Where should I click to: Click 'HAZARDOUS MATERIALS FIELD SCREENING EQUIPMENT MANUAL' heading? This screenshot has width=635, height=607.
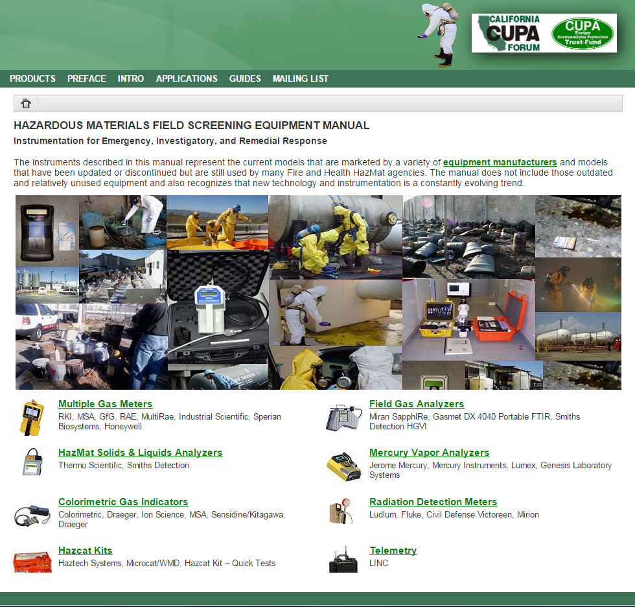click(192, 125)
